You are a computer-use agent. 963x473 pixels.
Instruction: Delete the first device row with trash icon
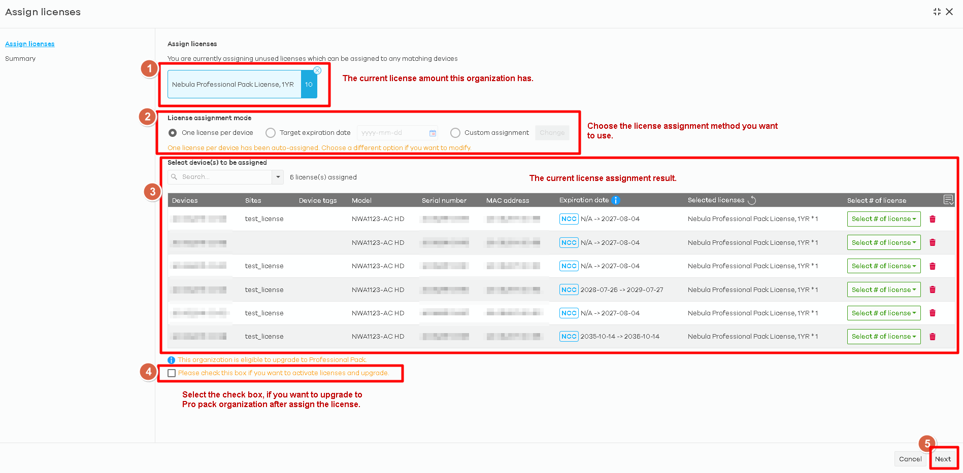click(933, 219)
